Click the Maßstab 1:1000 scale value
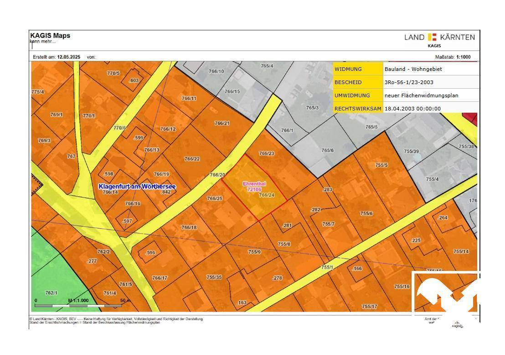This screenshot has width=505, height=355. (x=464, y=57)
